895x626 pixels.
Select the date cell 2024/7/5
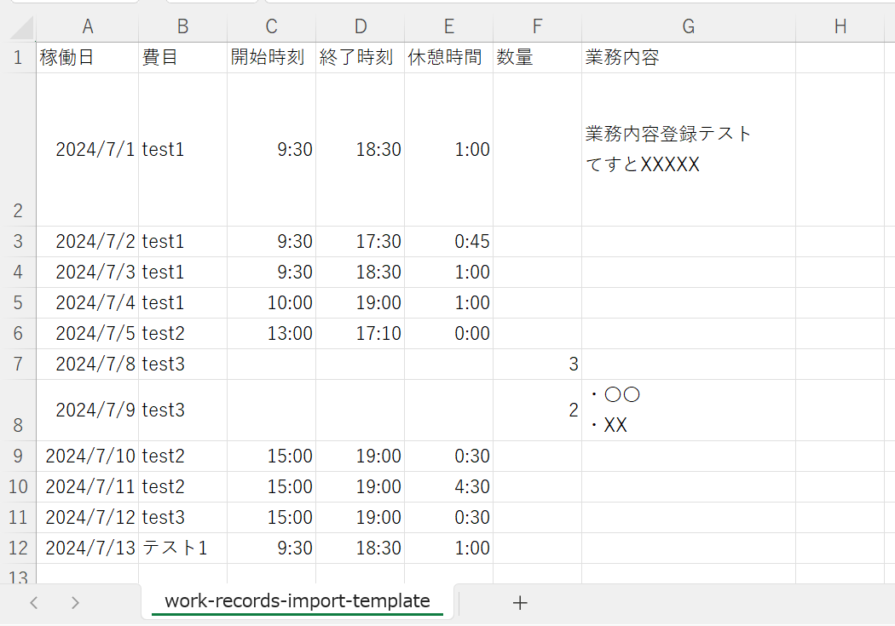tap(87, 333)
